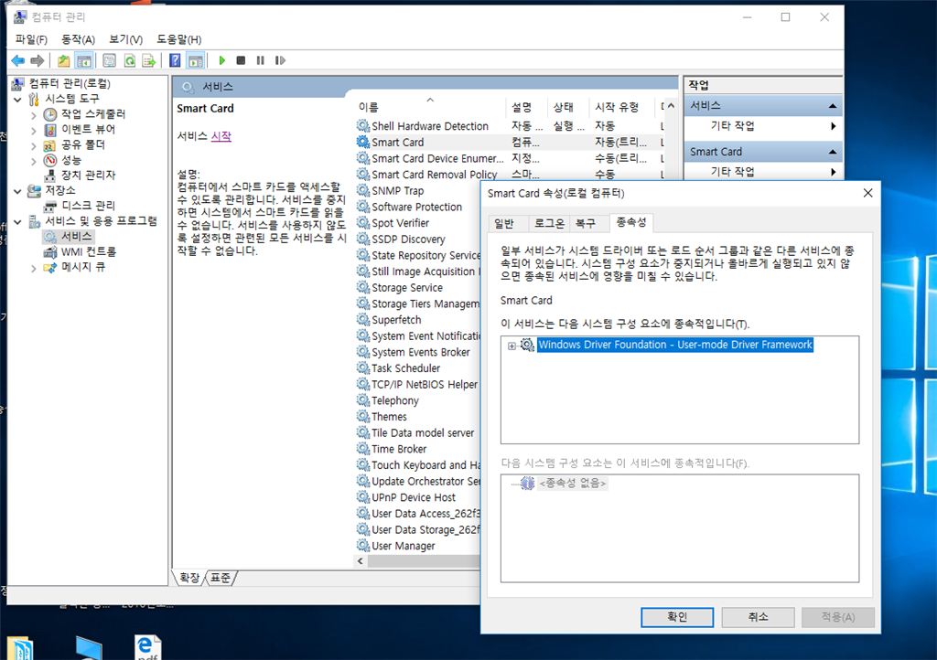Screen dimensions: 937x660
Task: Collapse 서비스 및 응용 프로그램 node
Action: 18,222
